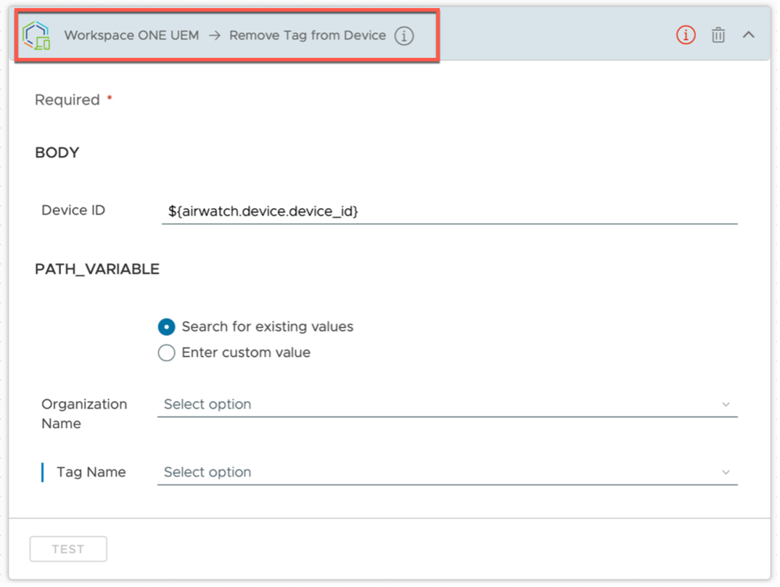Select the Search for existing values radio
Viewport: 780px width, 587px height.
pos(166,327)
